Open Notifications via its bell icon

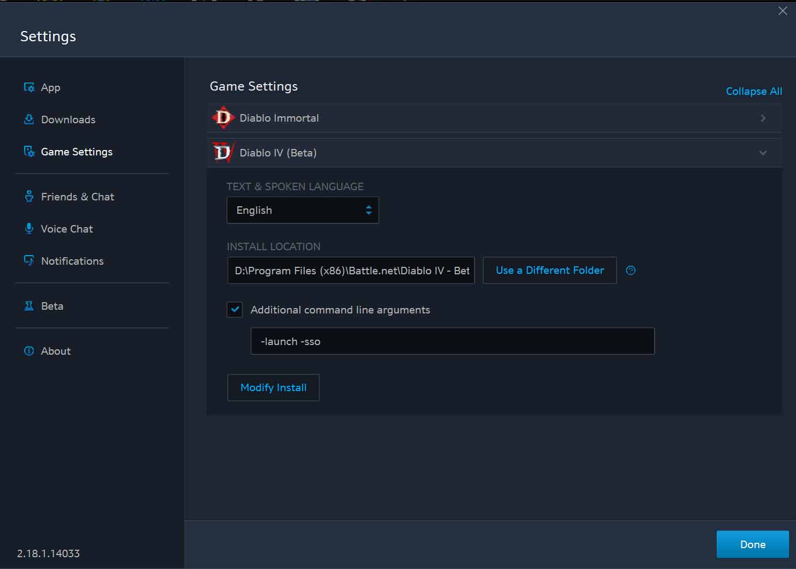tap(29, 260)
